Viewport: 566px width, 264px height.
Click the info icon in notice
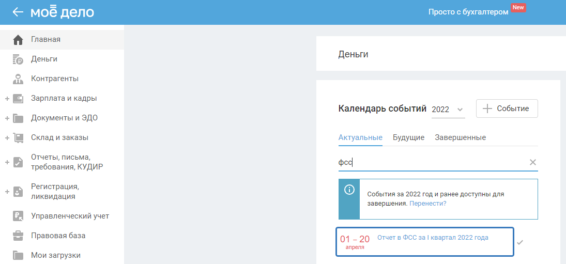[349, 190]
